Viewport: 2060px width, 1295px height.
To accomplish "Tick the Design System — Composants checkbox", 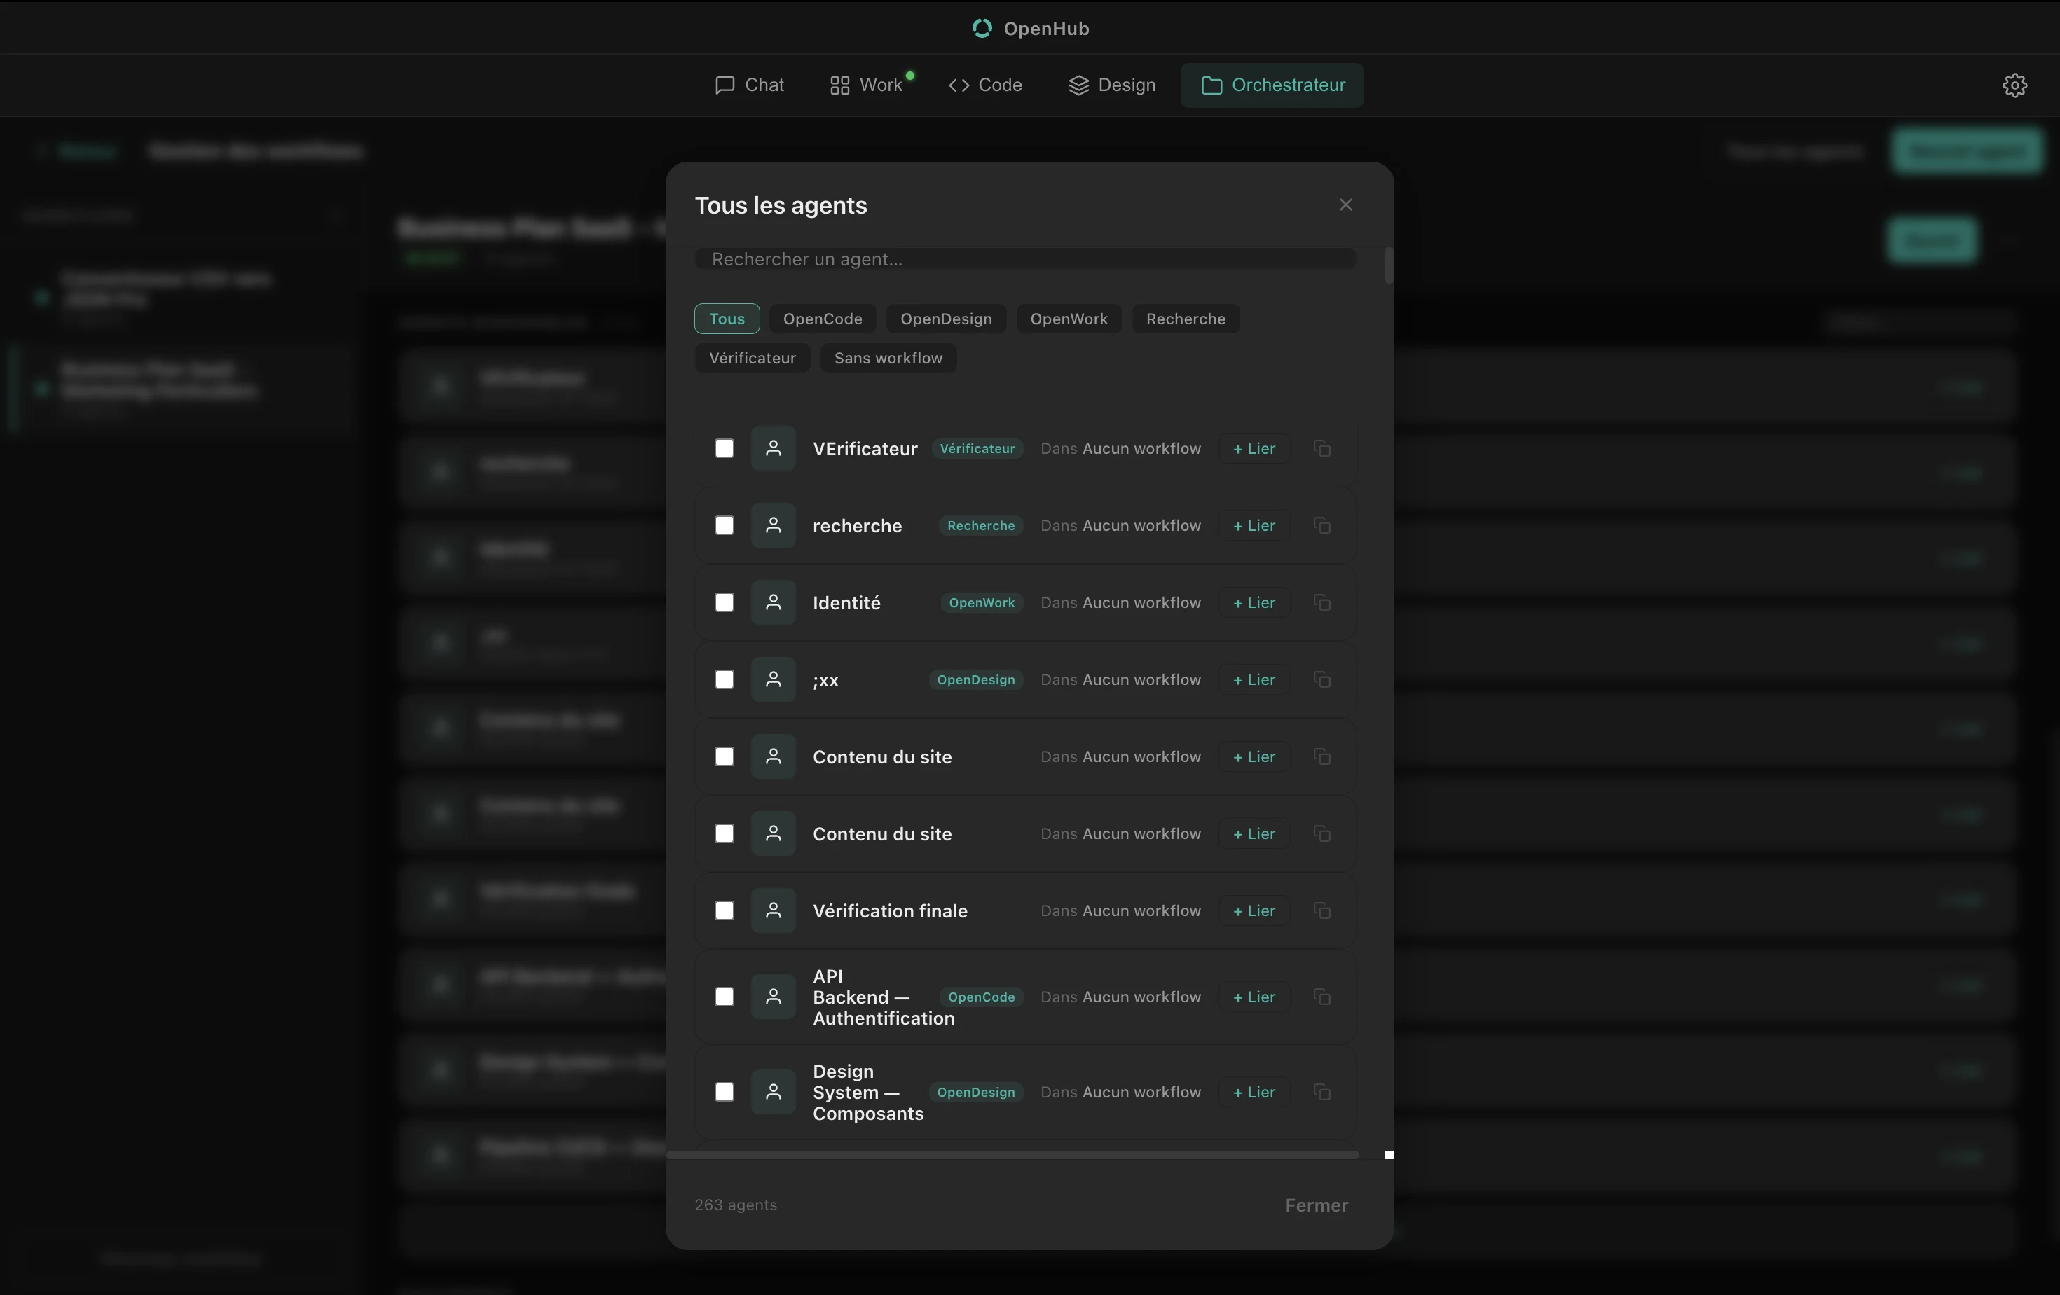I will coord(725,1091).
